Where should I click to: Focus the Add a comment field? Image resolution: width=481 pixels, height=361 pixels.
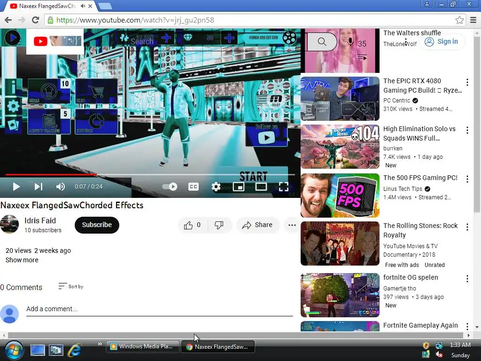(x=160, y=309)
